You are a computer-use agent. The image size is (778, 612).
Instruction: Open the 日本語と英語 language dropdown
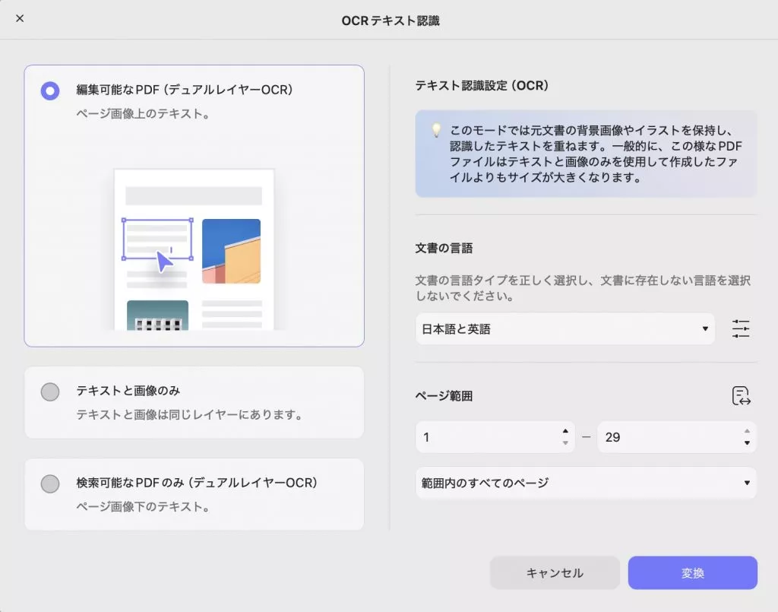click(566, 328)
